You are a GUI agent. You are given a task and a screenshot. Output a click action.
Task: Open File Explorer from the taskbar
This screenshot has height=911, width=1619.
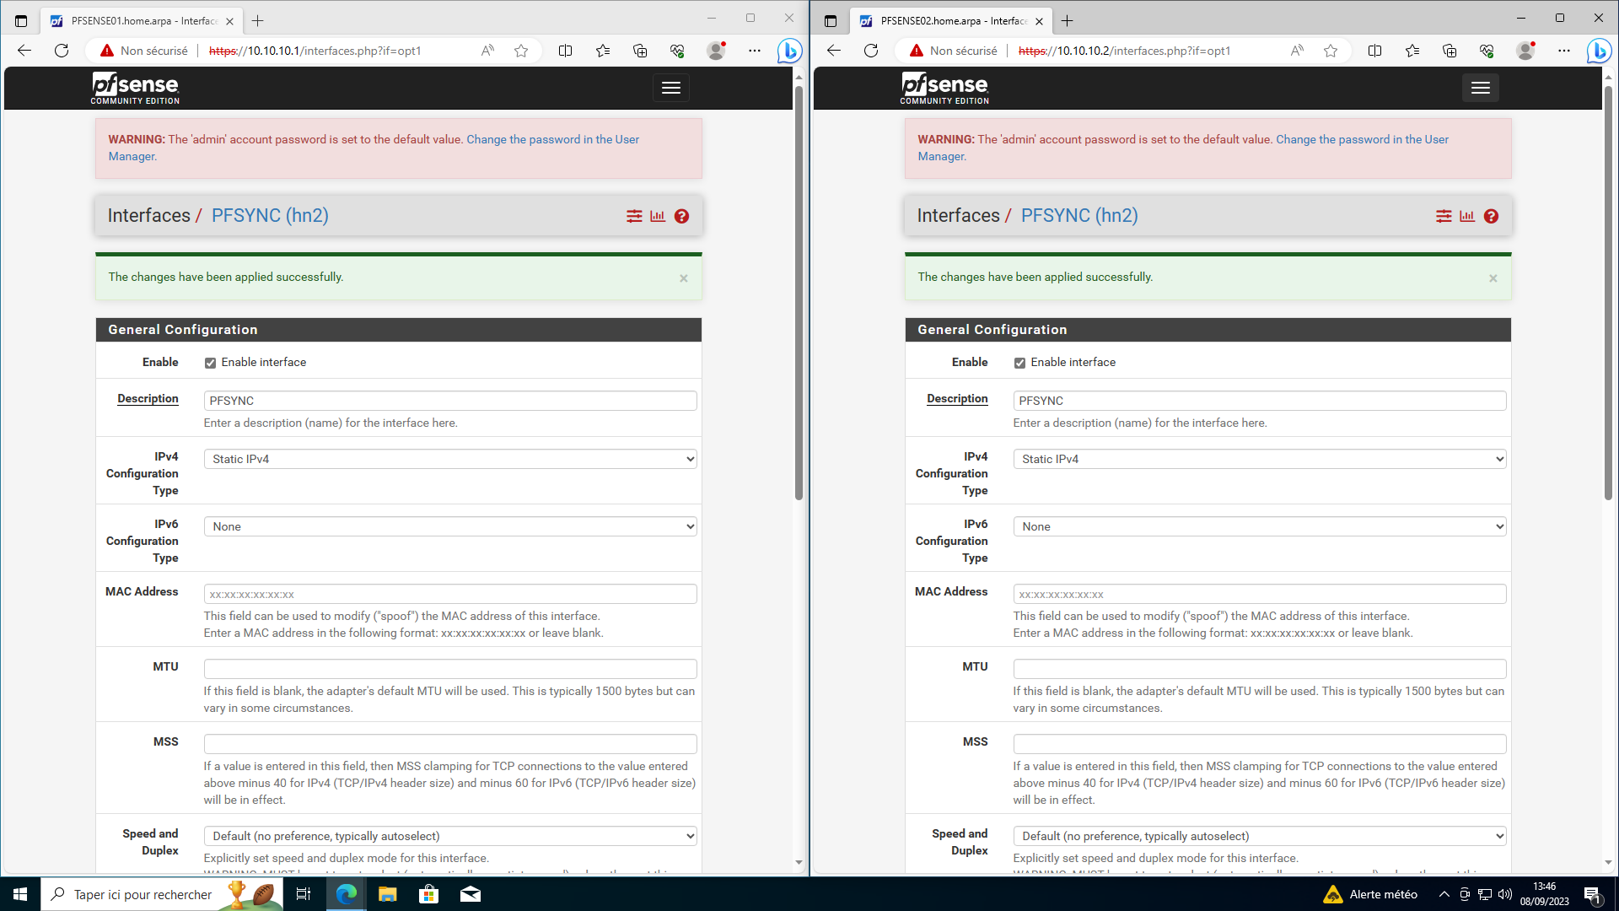pyautogui.click(x=387, y=894)
